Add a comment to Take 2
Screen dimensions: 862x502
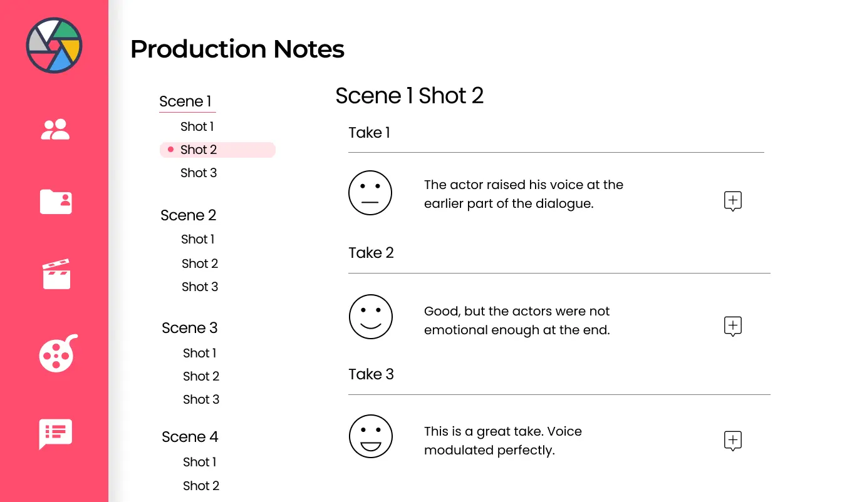pyautogui.click(x=732, y=326)
